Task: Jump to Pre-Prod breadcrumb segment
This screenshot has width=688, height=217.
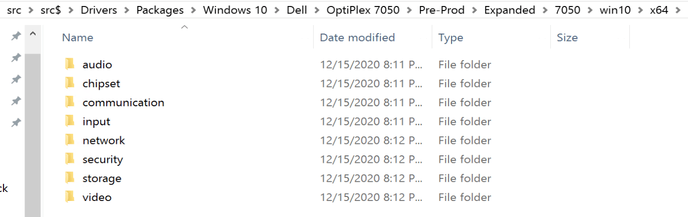Action: pos(441,10)
